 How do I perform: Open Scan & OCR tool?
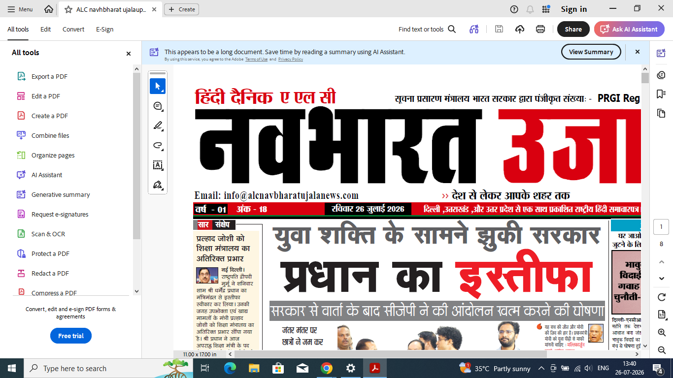point(48,234)
